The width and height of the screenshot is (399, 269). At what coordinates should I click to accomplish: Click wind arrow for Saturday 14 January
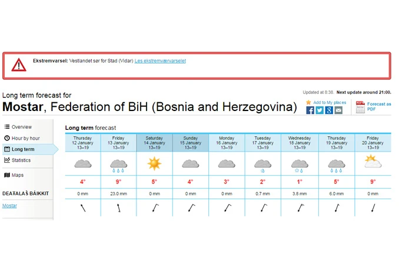coord(155,208)
